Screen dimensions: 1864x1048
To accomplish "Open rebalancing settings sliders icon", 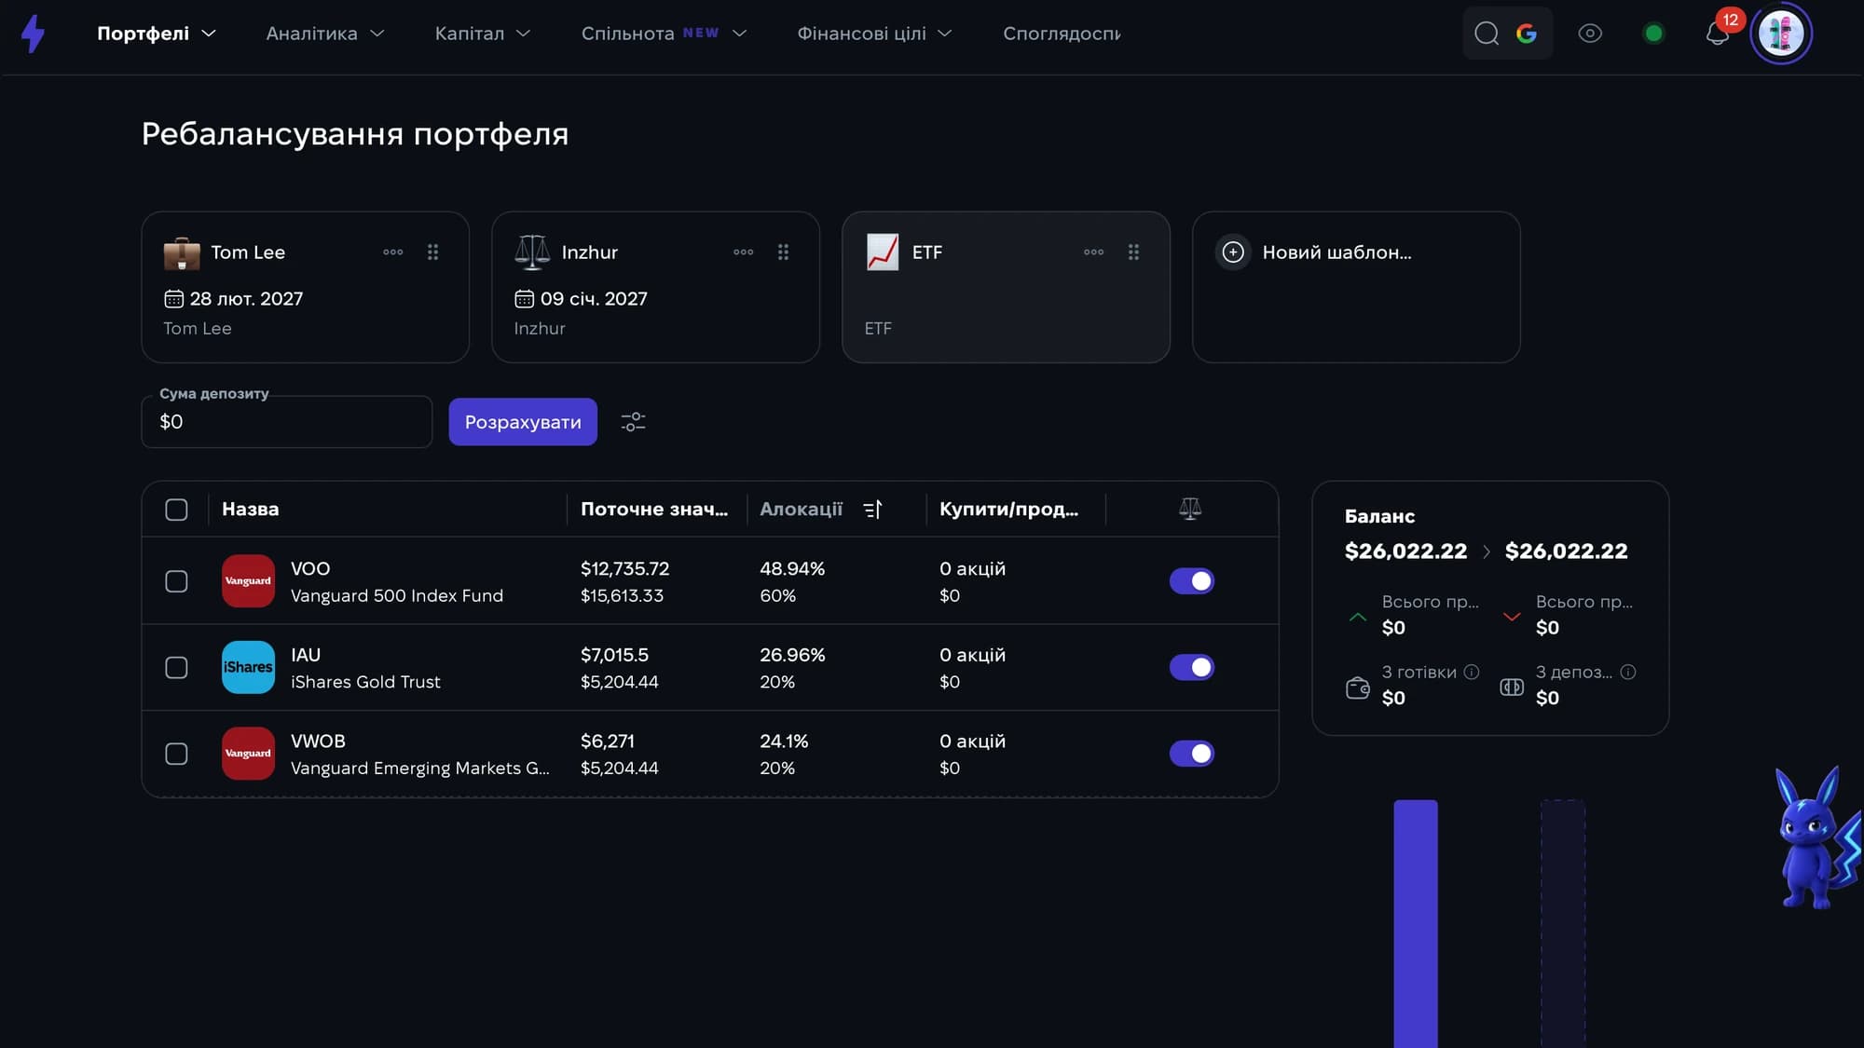I will click(x=634, y=422).
